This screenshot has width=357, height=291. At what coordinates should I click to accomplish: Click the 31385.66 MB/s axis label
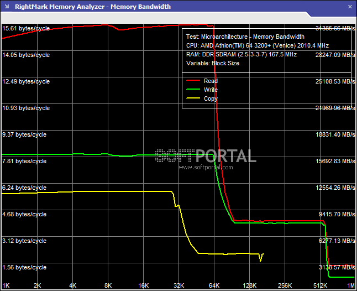click(335, 28)
